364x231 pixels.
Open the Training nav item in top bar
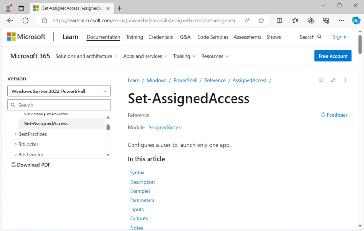coord(134,37)
